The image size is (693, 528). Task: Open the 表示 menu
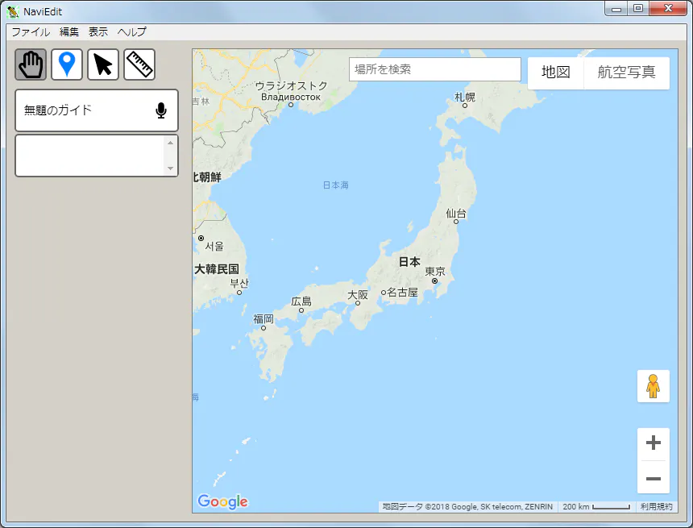point(98,32)
